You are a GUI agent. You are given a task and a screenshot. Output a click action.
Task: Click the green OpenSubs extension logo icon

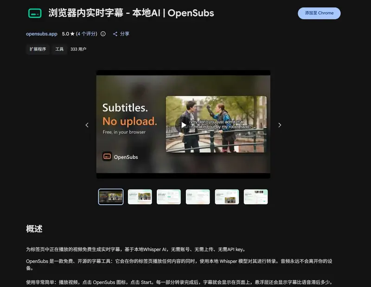(x=35, y=13)
